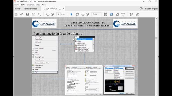This screenshot has width=172, height=96.
Task: Close the AULA PRÁTICA document tab
Action: point(63,9)
